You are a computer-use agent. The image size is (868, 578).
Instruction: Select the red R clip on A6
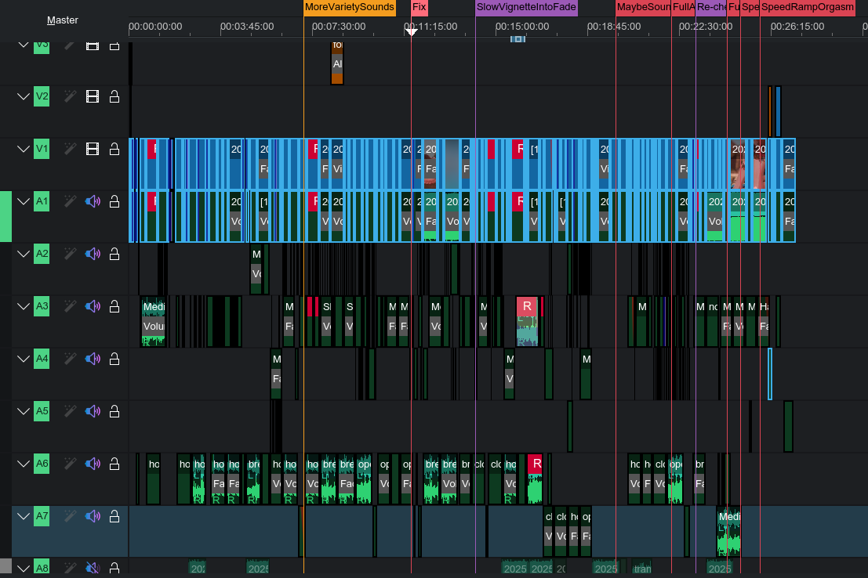coord(535,479)
